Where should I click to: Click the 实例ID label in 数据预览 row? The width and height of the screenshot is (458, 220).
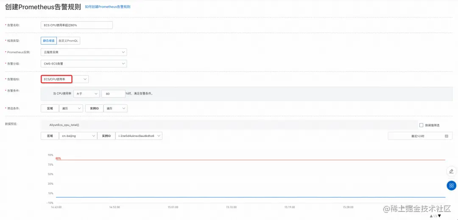[106, 136]
